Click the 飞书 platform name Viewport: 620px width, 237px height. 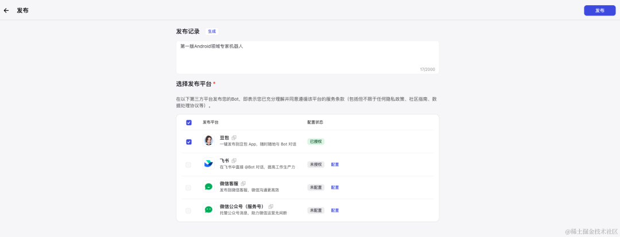point(224,160)
